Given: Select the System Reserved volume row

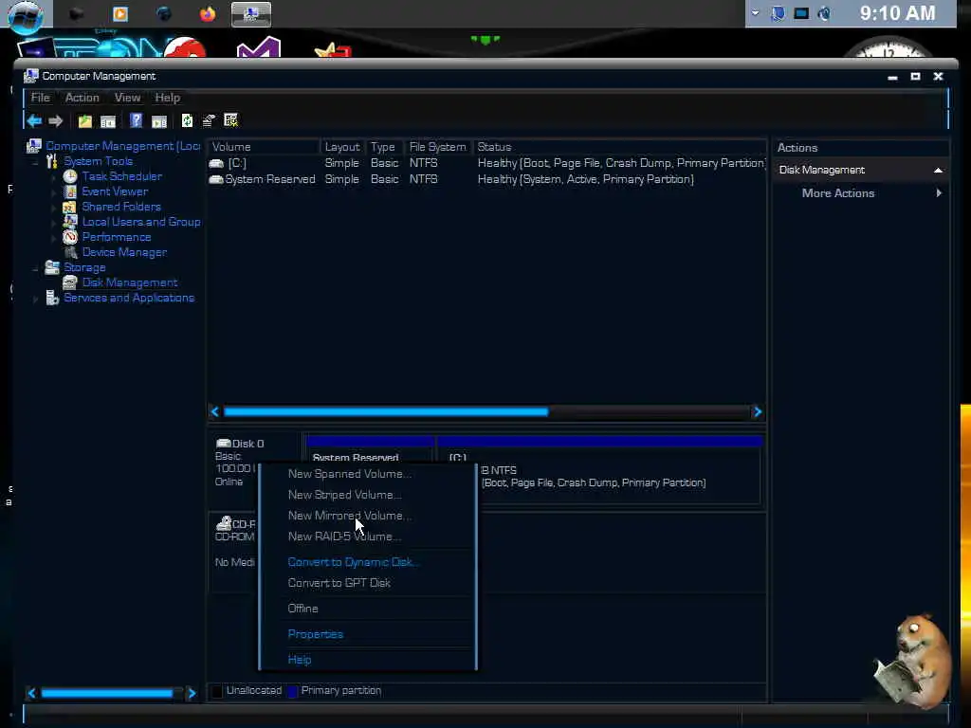Looking at the screenshot, I should (486, 179).
